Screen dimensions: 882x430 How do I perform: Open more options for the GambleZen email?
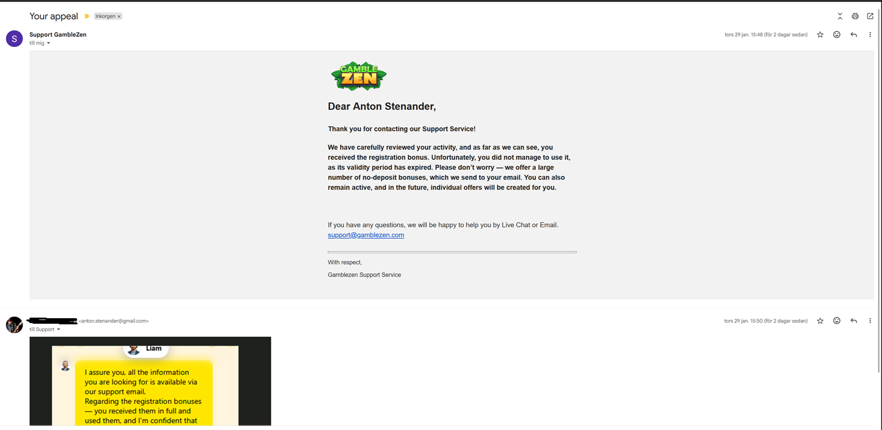tap(870, 35)
